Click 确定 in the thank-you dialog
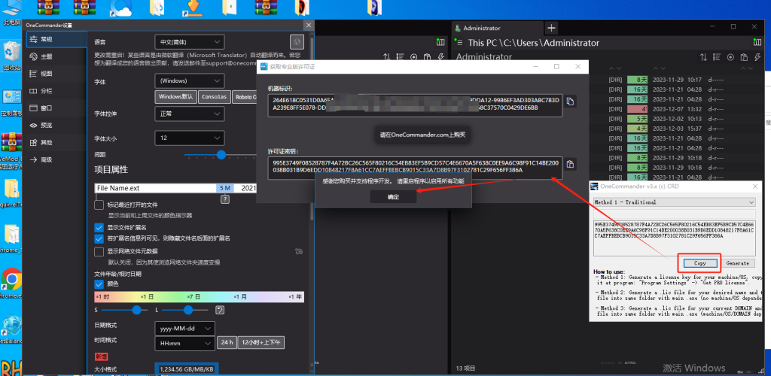The height and width of the screenshot is (376, 771). click(x=393, y=196)
